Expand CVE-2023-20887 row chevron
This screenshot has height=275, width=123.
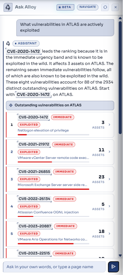[x=110, y=234]
